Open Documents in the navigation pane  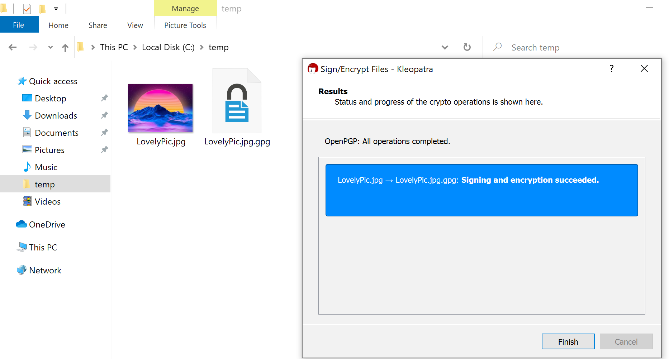pos(57,133)
